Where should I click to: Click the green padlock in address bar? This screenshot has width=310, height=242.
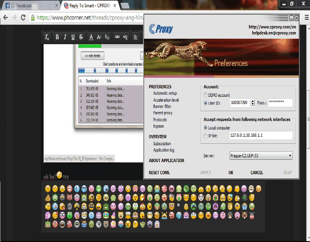(33, 18)
